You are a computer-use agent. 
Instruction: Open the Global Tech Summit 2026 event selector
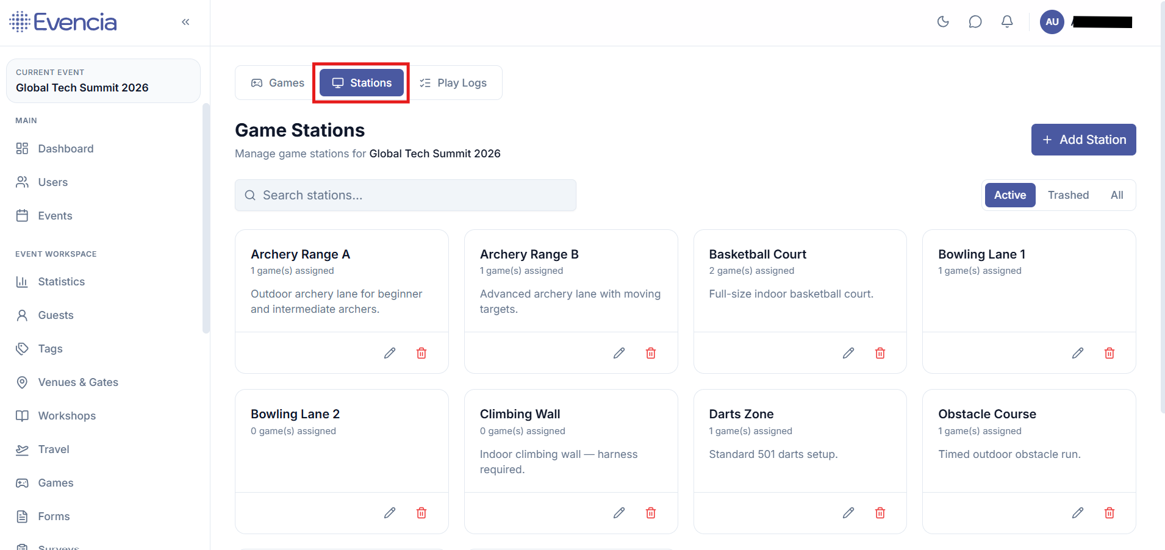(x=103, y=80)
